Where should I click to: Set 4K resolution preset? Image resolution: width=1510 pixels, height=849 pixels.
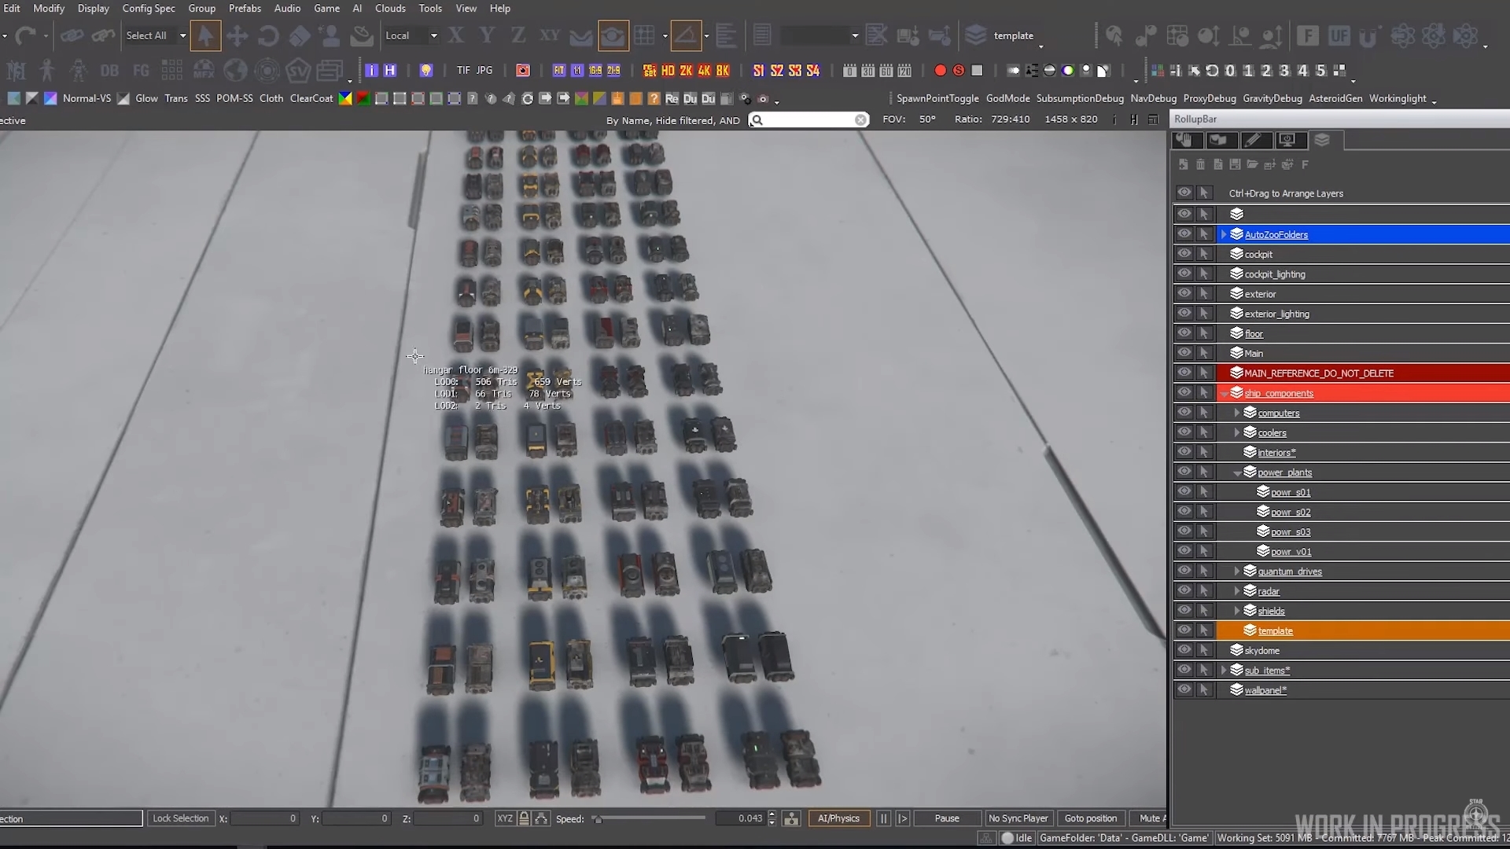click(704, 71)
